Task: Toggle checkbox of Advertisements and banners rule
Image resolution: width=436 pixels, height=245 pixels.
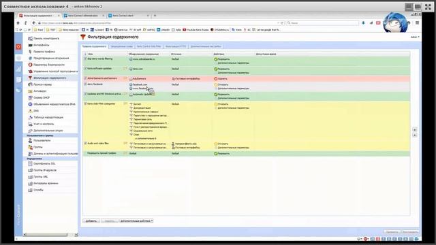Action: (x=85, y=78)
